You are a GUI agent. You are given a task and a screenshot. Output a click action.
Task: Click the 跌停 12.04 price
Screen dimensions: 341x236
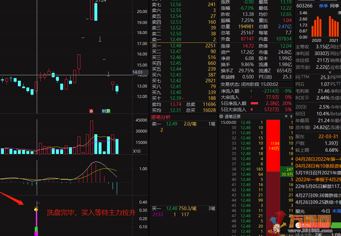coord(286,46)
